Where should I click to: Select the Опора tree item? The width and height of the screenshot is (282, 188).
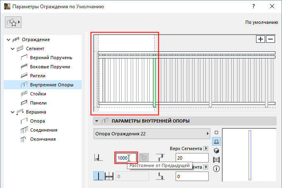[38, 121]
